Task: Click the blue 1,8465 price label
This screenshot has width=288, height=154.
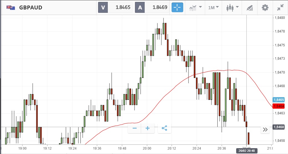Action: (278, 100)
